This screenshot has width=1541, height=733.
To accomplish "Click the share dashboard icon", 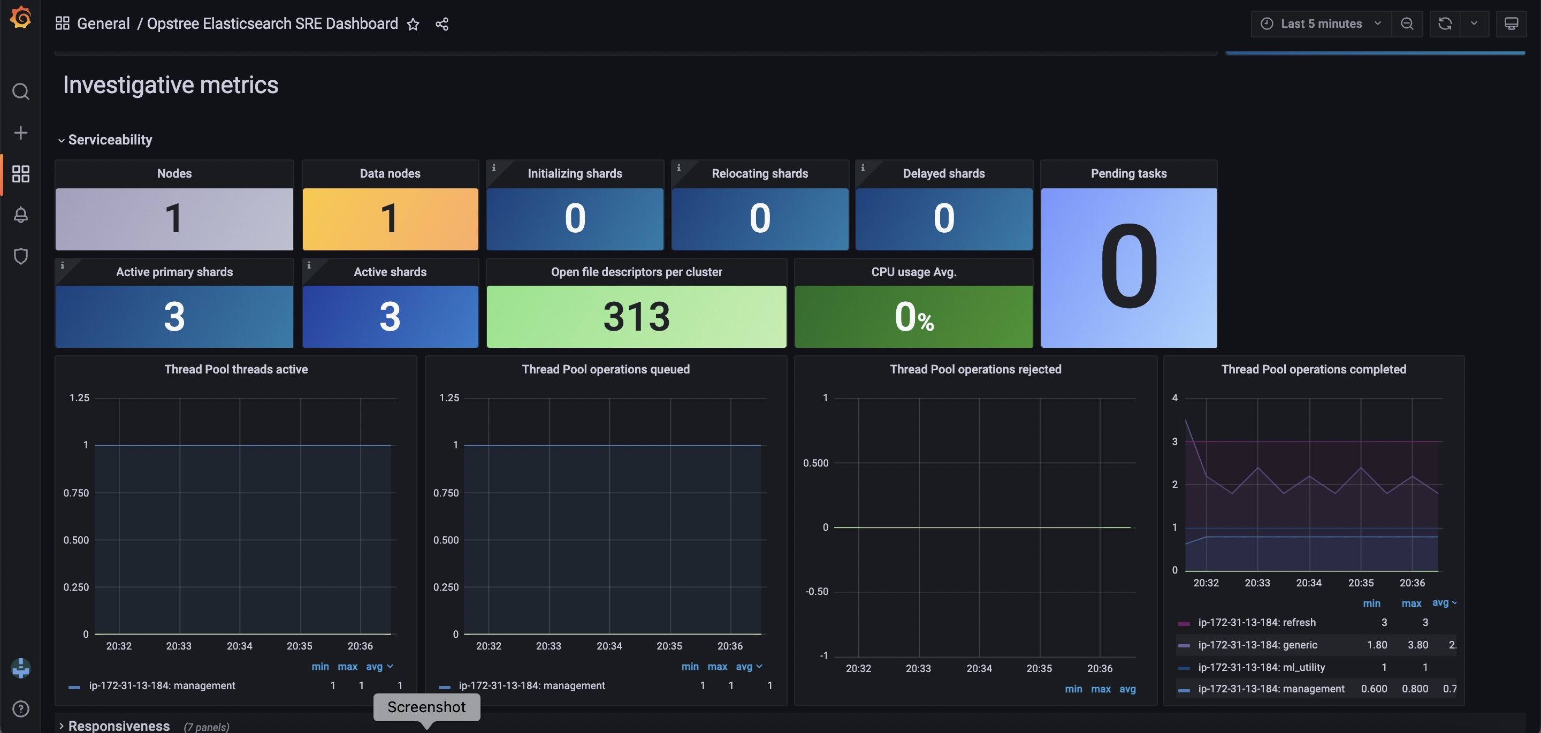I will click(x=441, y=24).
